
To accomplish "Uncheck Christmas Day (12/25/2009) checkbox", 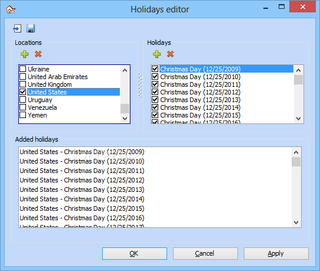I will tap(155, 68).
